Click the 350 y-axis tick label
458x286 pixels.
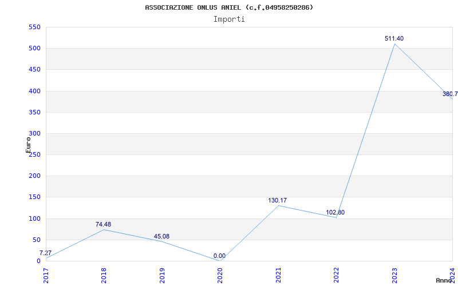(x=34, y=112)
